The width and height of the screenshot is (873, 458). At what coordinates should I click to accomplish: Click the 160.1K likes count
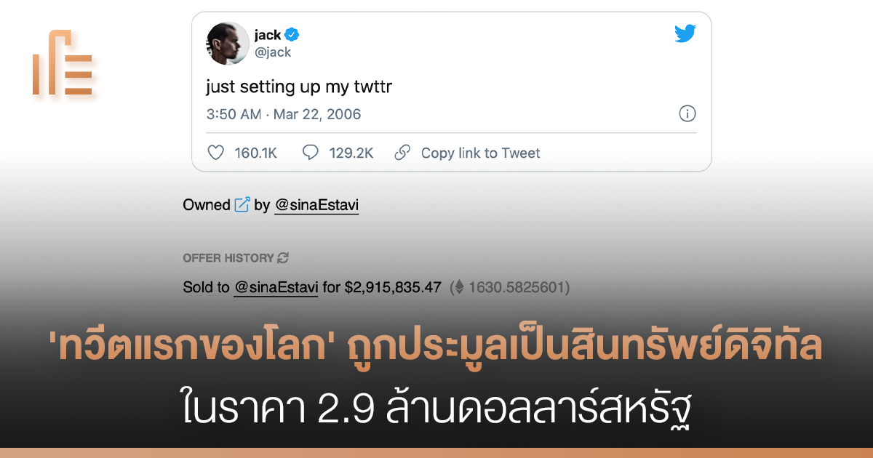pos(256,153)
